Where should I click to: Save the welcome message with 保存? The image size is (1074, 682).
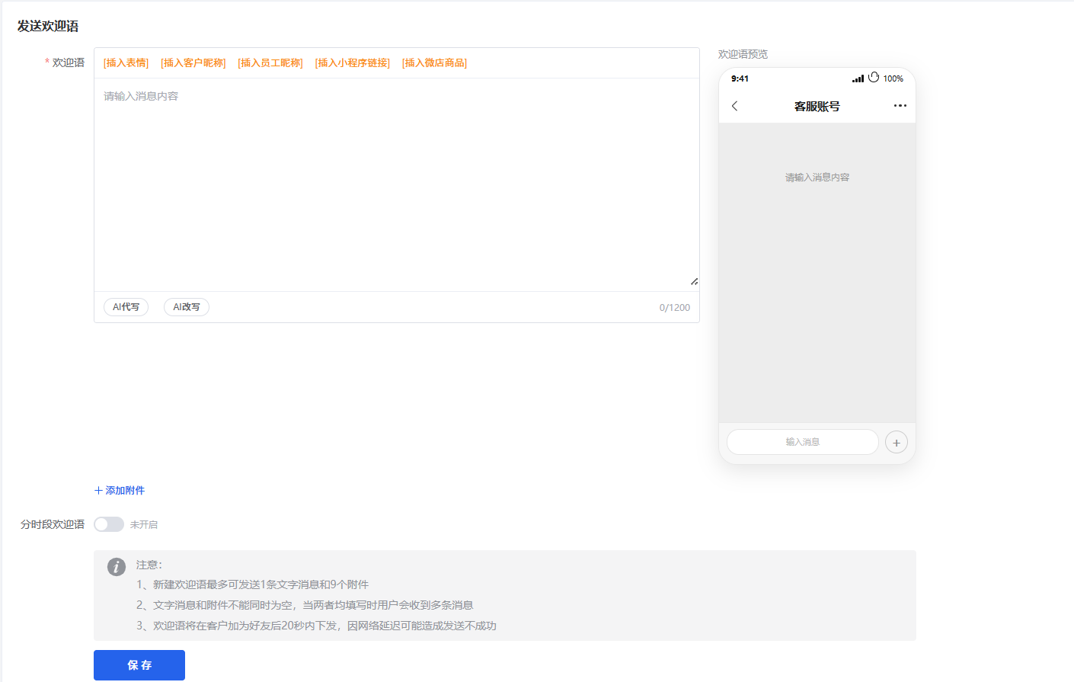coord(139,665)
